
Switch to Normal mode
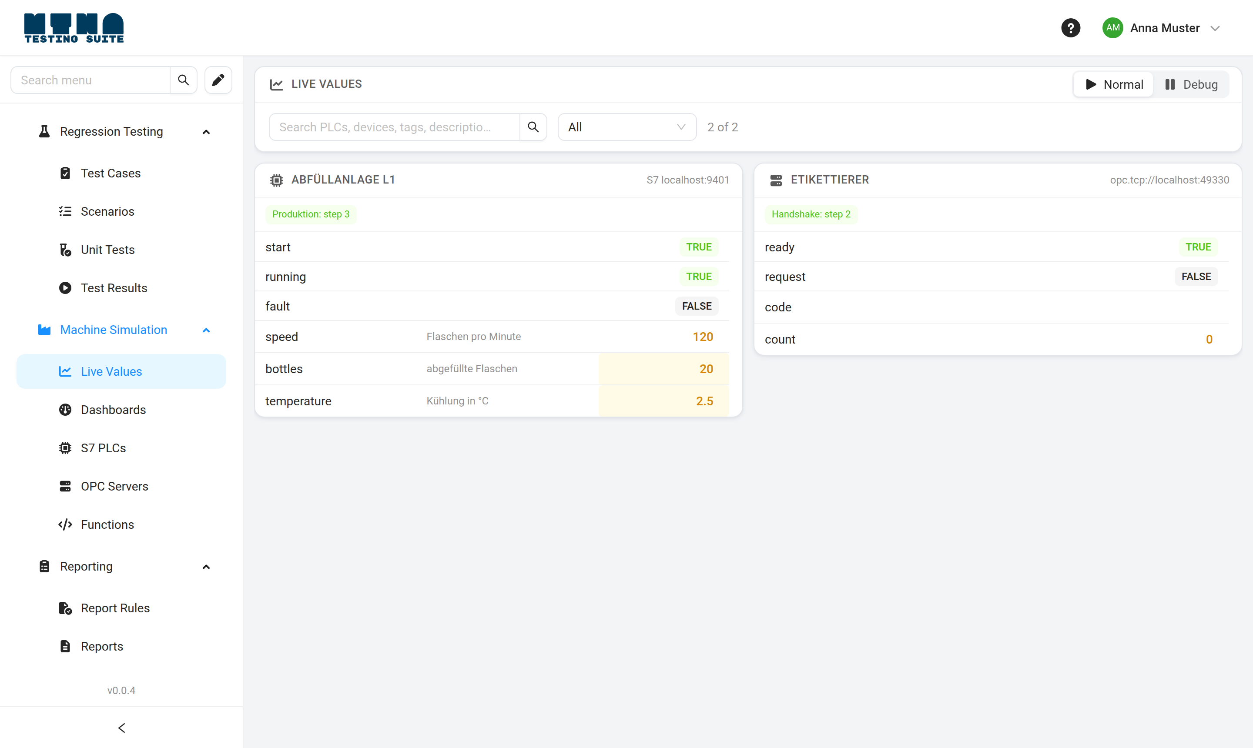coord(1113,84)
